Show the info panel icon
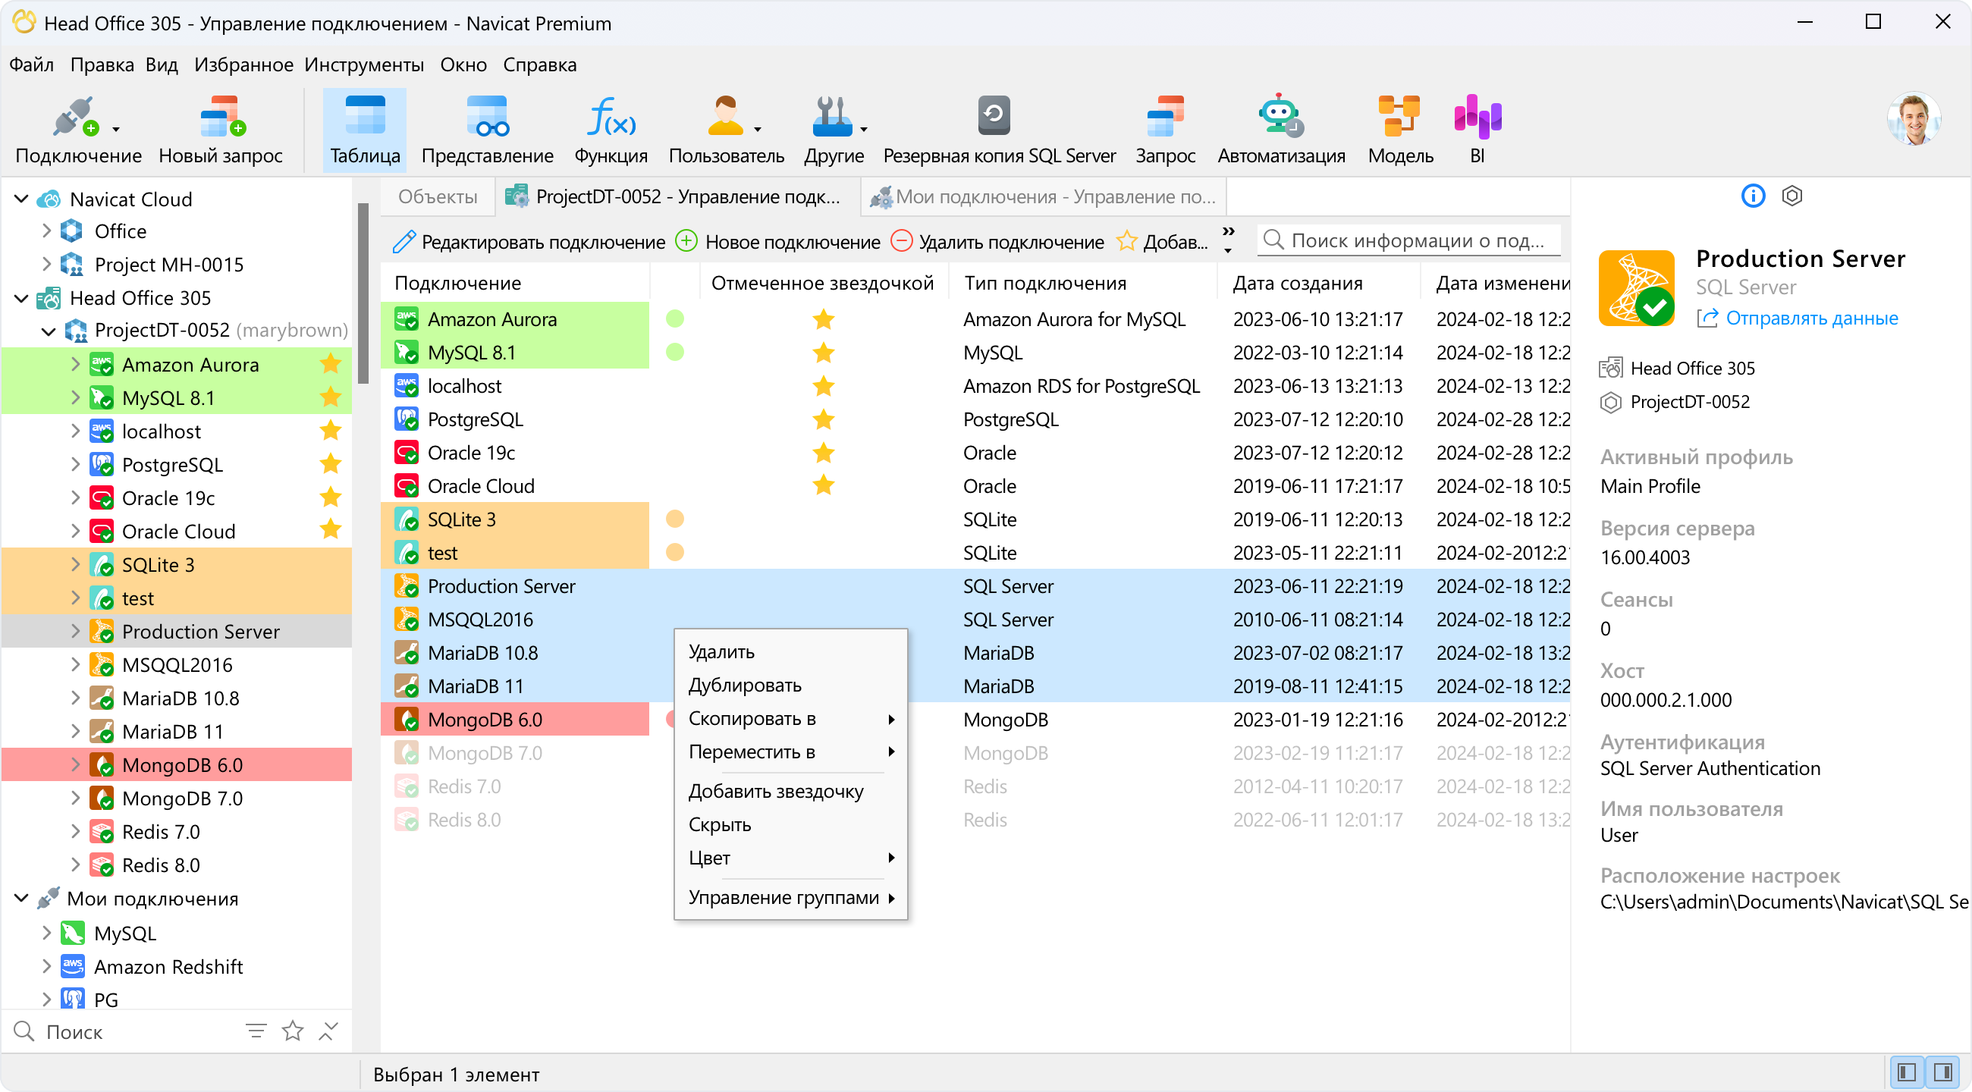1972x1092 pixels. point(1753,196)
